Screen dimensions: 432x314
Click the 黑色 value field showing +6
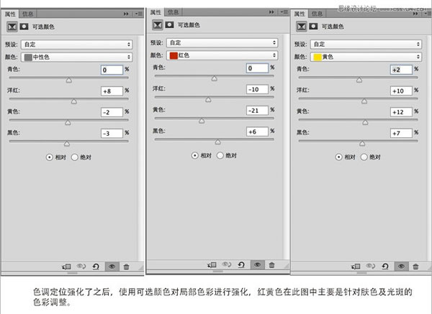tap(257, 131)
